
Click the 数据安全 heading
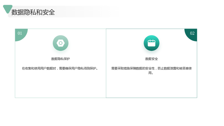(151, 59)
